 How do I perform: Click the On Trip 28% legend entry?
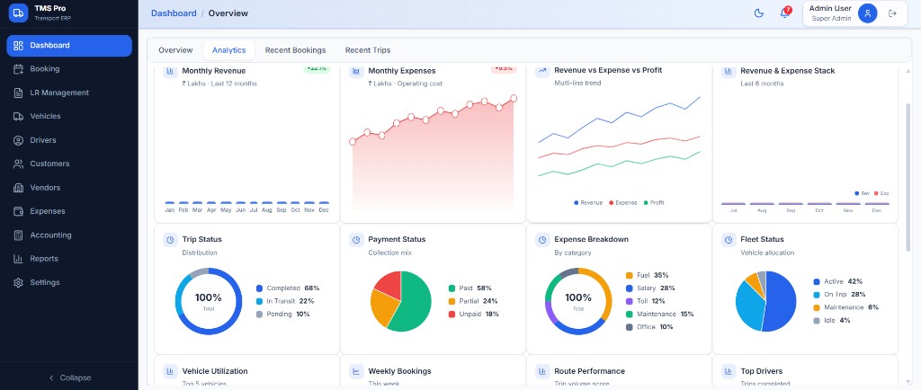pos(839,295)
